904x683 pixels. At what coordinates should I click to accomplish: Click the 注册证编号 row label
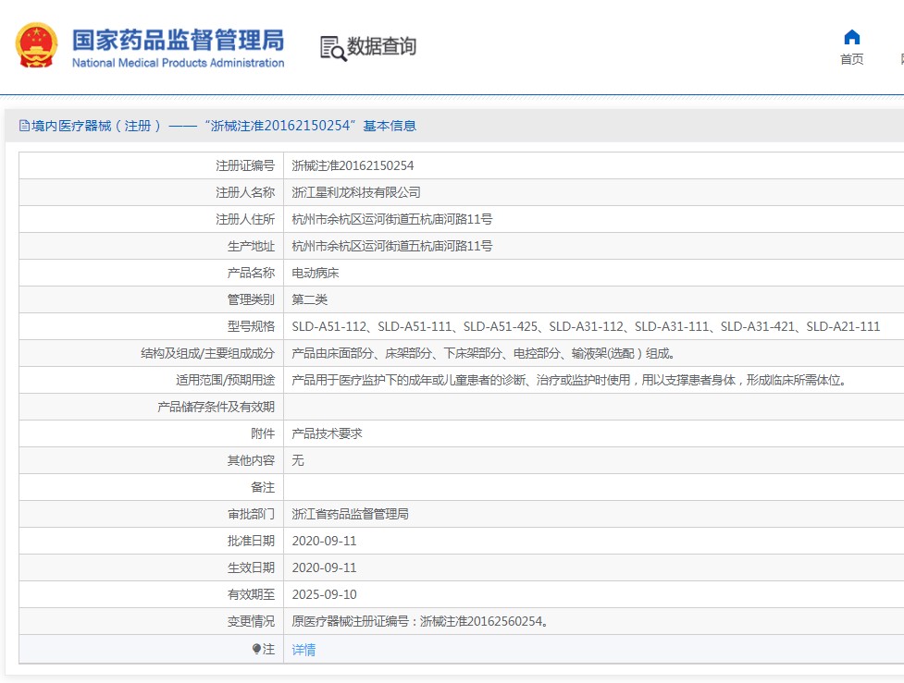coord(245,165)
